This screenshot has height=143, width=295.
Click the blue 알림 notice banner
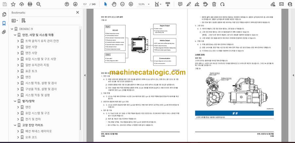click(234, 113)
